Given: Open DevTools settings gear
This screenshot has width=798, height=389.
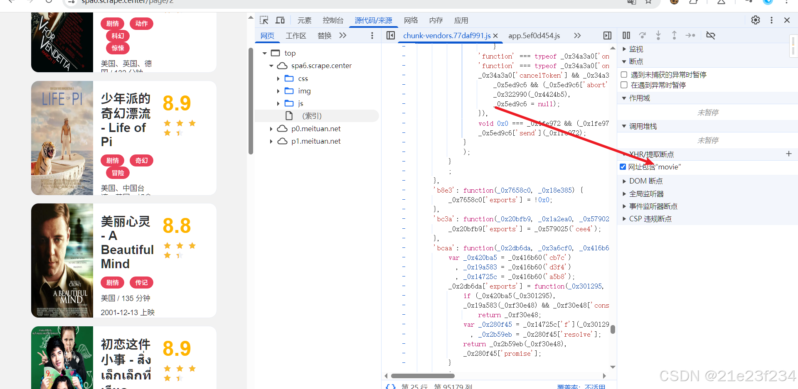Looking at the screenshot, I should pos(756,20).
